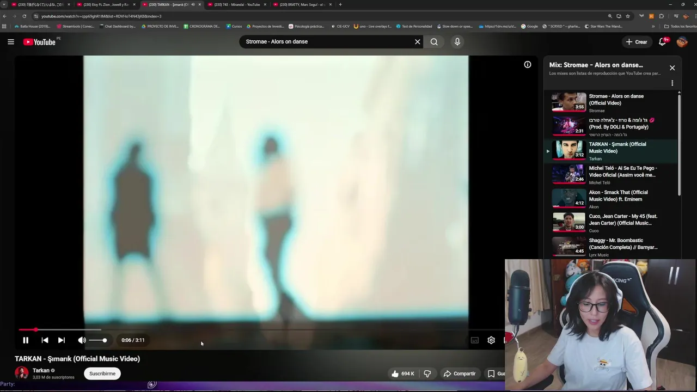The image size is (697, 392).
Task: Click the magnifier search button
Action: pyautogui.click(x=434, y=42)
